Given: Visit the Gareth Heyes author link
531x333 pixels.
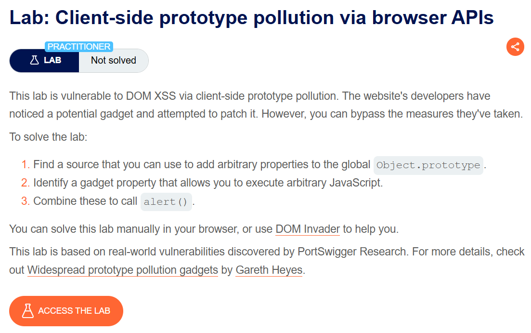Looking at the screenshot, I should pyautogui.click(x=269, y=270).
